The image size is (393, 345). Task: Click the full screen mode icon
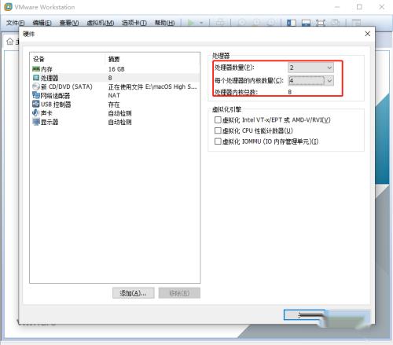tap(321, 23)
